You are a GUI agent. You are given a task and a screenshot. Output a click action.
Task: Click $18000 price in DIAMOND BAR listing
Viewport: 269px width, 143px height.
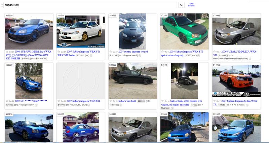point(62,105)
